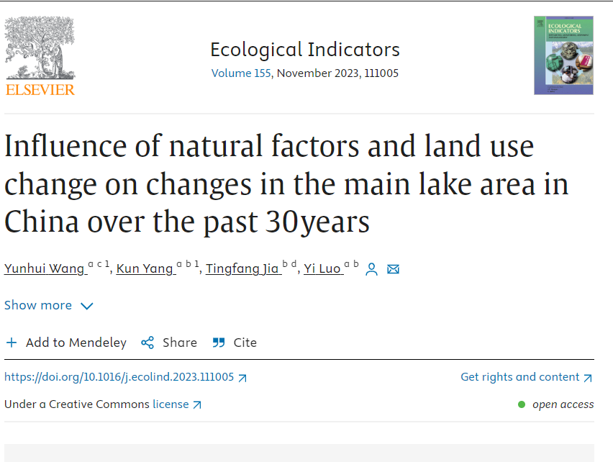
Task: Click the arrow icon beside license
Action: (x=197, y=405)
